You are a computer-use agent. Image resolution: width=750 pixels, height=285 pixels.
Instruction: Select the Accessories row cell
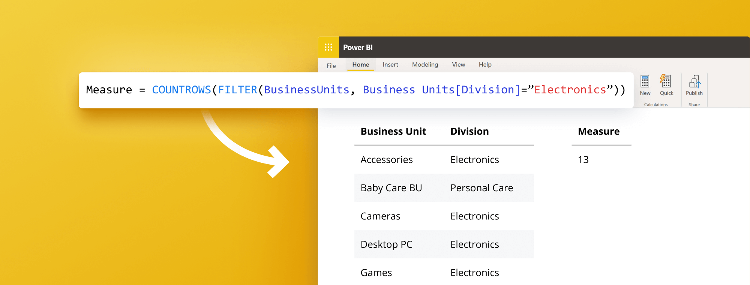pos(386,160)
